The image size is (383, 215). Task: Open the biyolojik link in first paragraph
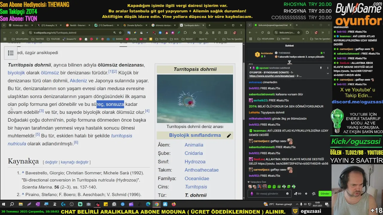click(x=16, y=73)
